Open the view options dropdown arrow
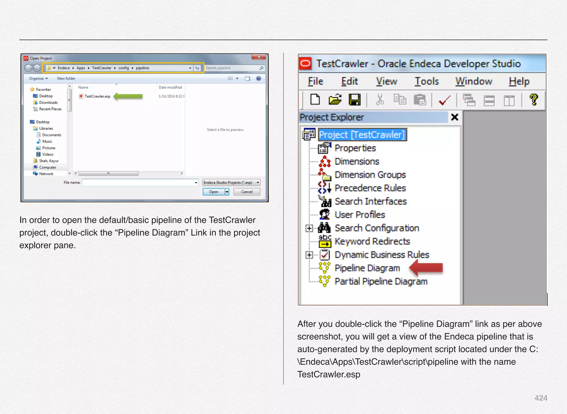The height and width of the screenshot is (414, 567). pyautogui.click(x=237, y=78)
